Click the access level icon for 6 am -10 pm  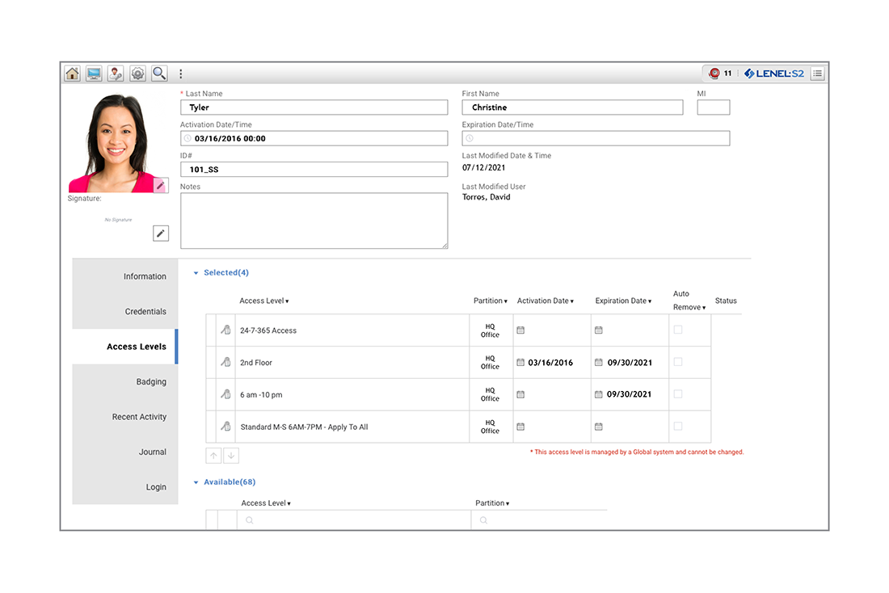[x=225, y=394]
